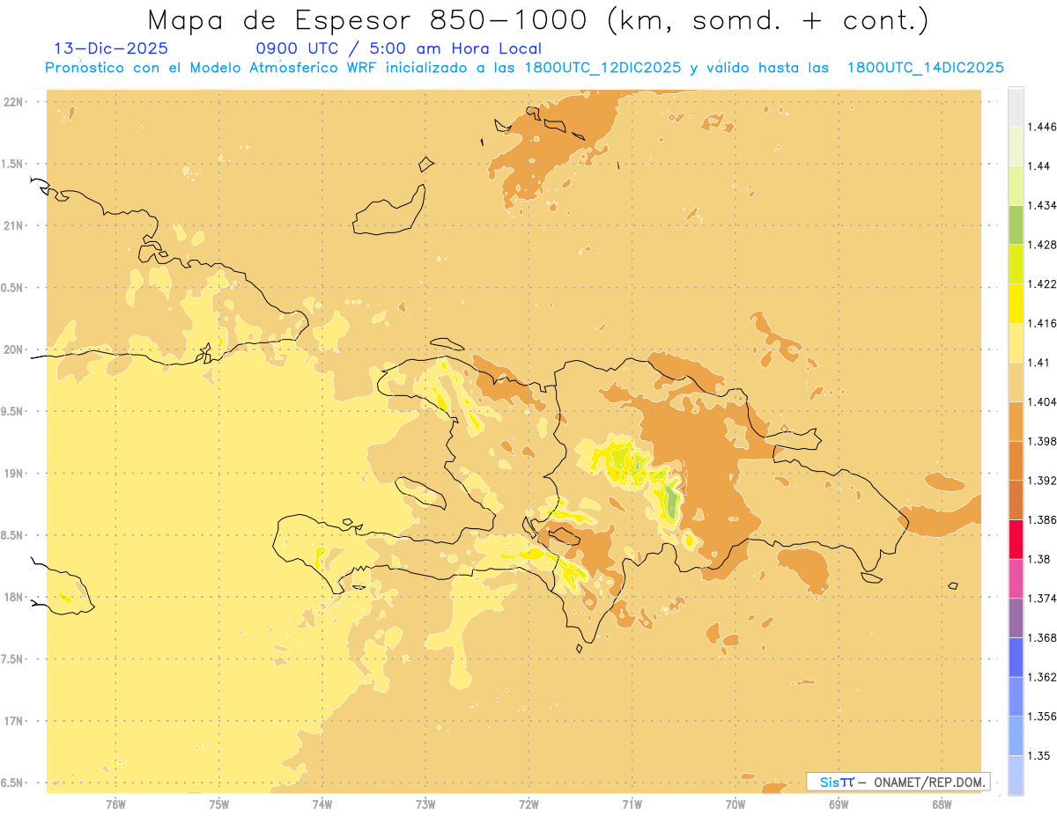Click the bright yellow swatch between 1.416 and 1.422
This screenshot has height=816, width=1057.
(1016, 304)
